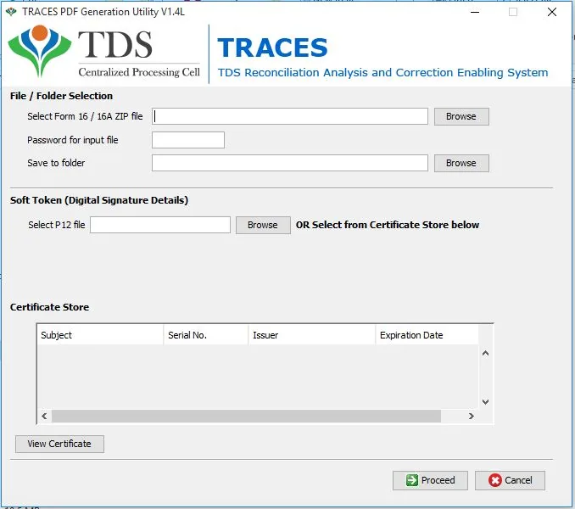Click the certificate list scroll right arrow

click(472, 416)
